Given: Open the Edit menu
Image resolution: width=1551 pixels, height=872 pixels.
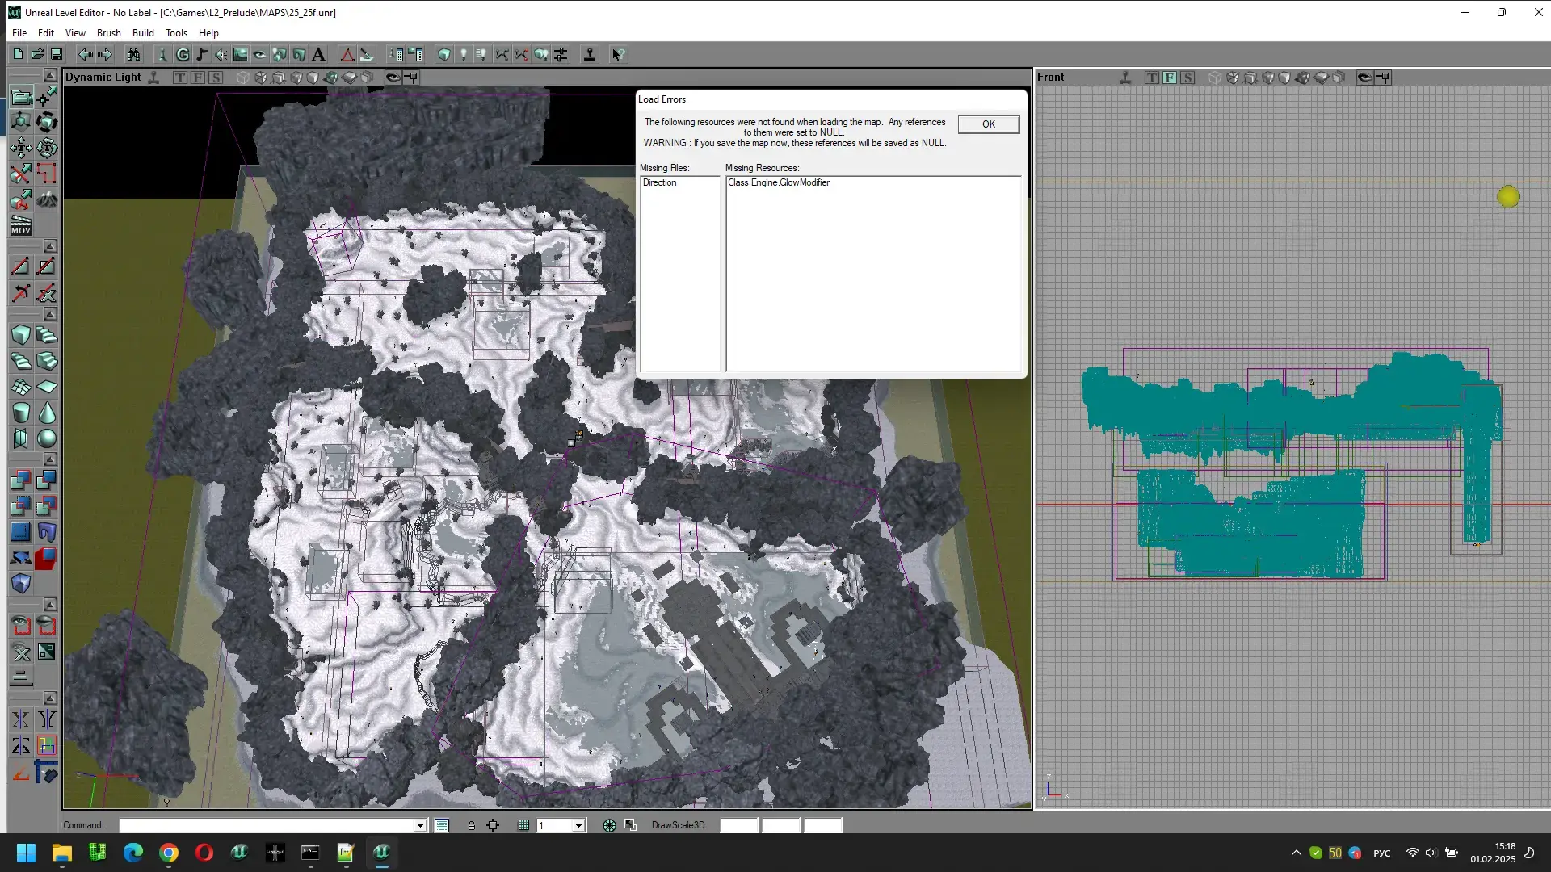Looking at the screenshot, I should click(x=46, y=33).
